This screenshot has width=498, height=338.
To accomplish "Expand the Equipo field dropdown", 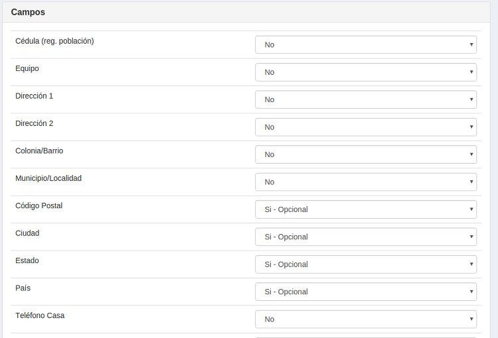I will [x=366, y=72].
